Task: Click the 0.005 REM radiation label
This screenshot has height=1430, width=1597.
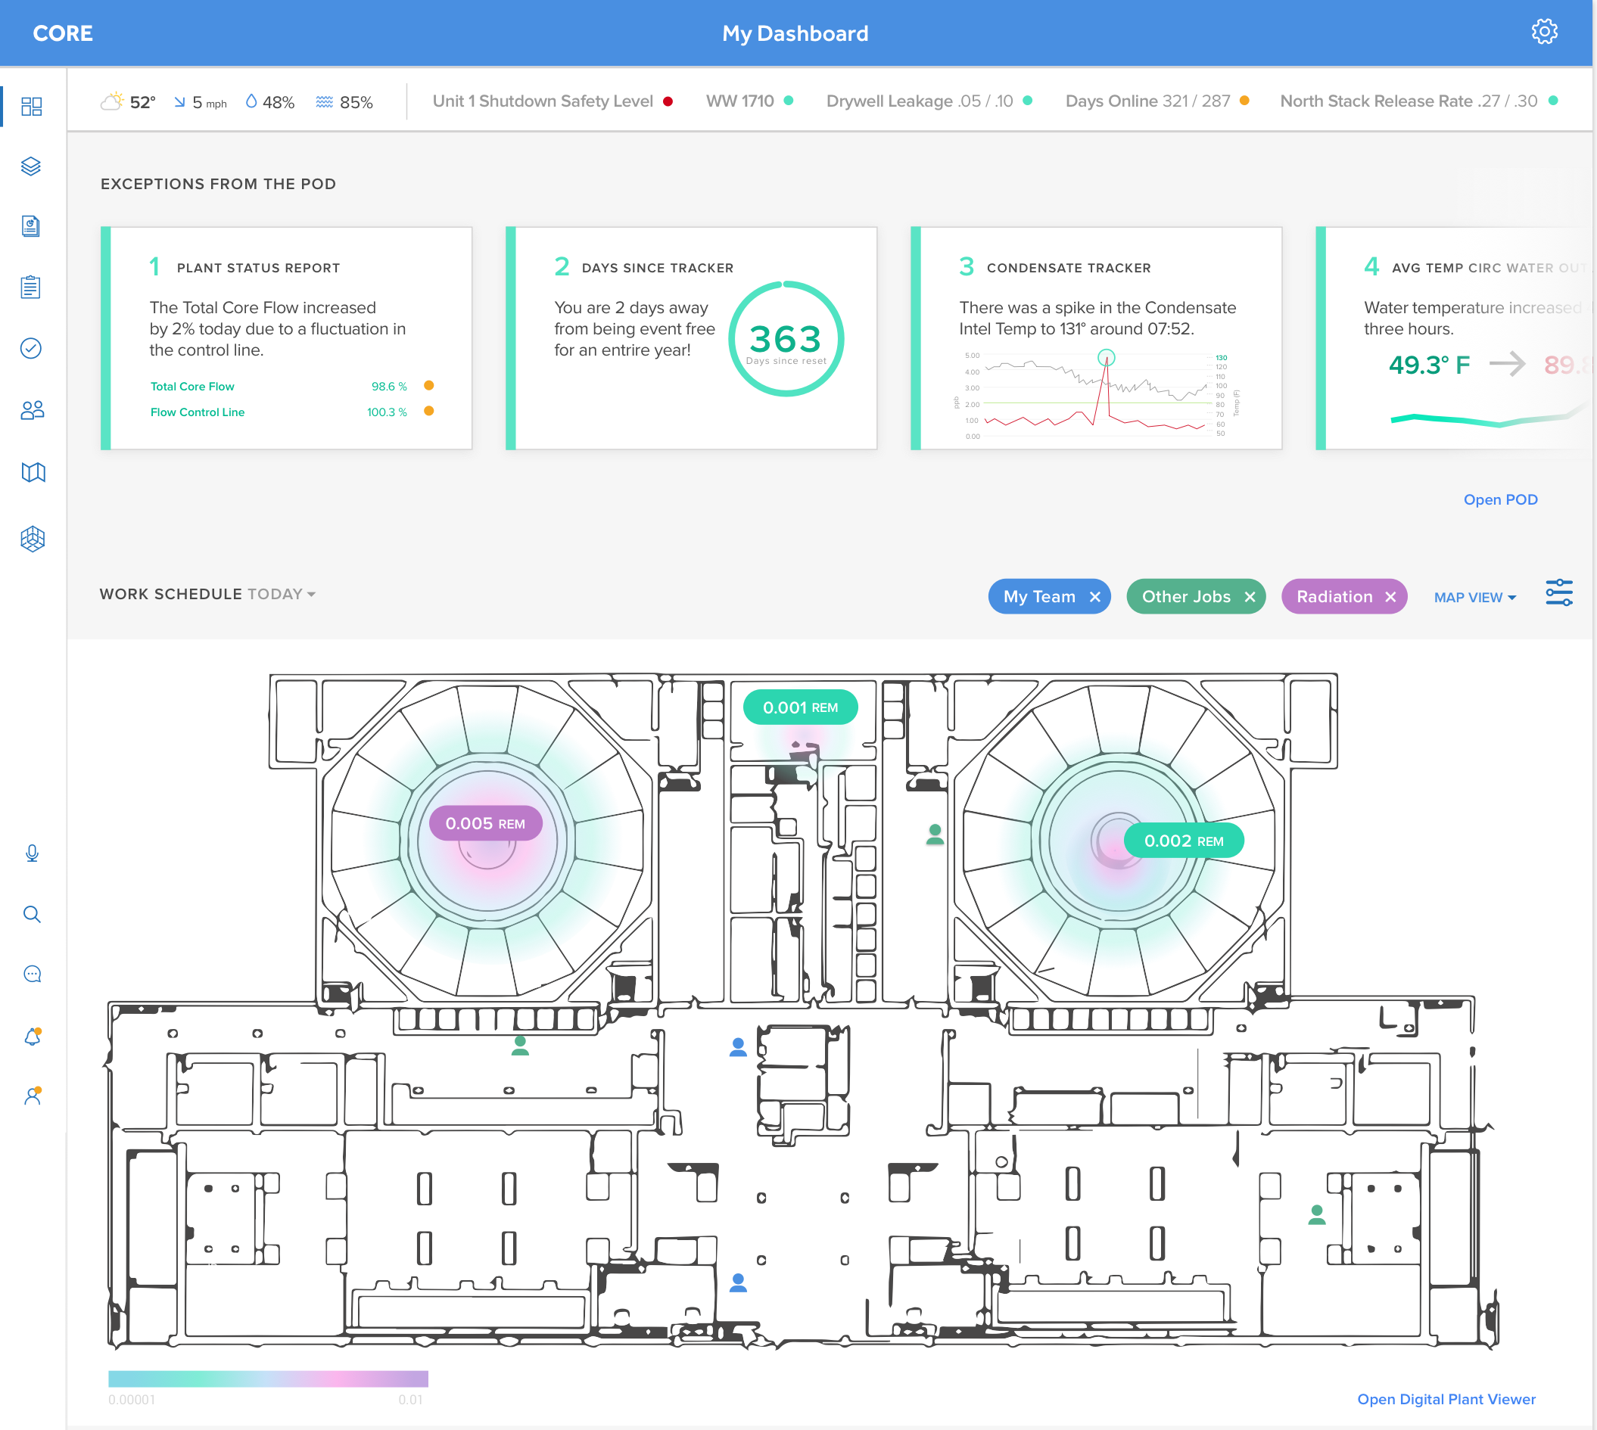Action: click(485, 823)
